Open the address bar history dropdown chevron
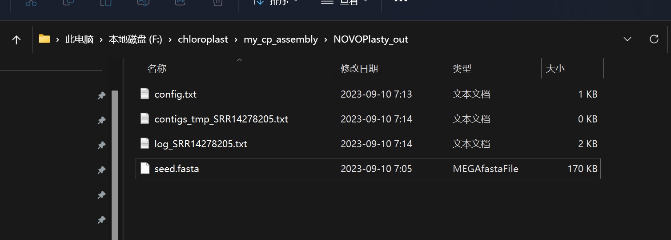This screenshot has width=671, height=240. click(627, 39)
